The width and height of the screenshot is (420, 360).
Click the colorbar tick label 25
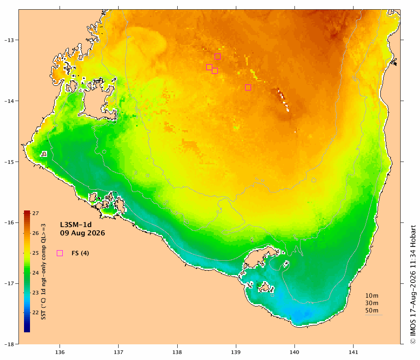(36, 253)
